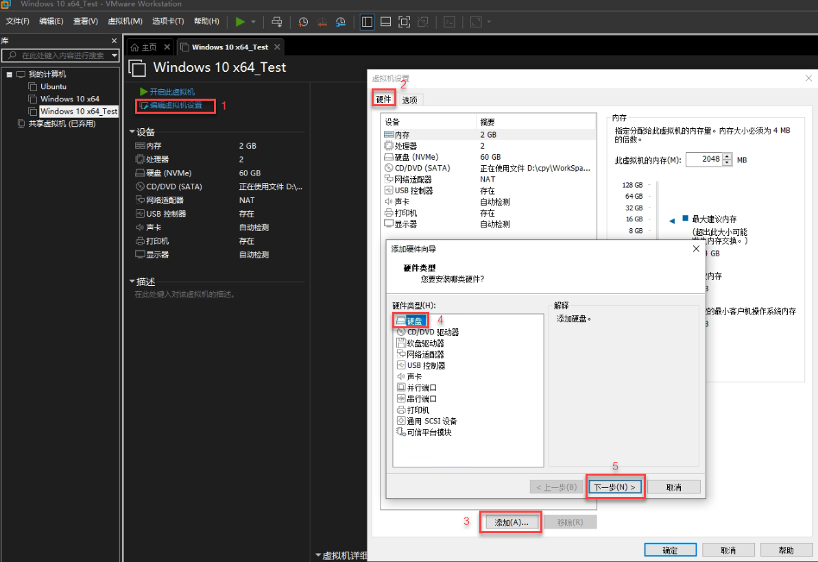Select Ubuntu in the library tree
Viewport: 818px width, 562px height.
[53, 86]
